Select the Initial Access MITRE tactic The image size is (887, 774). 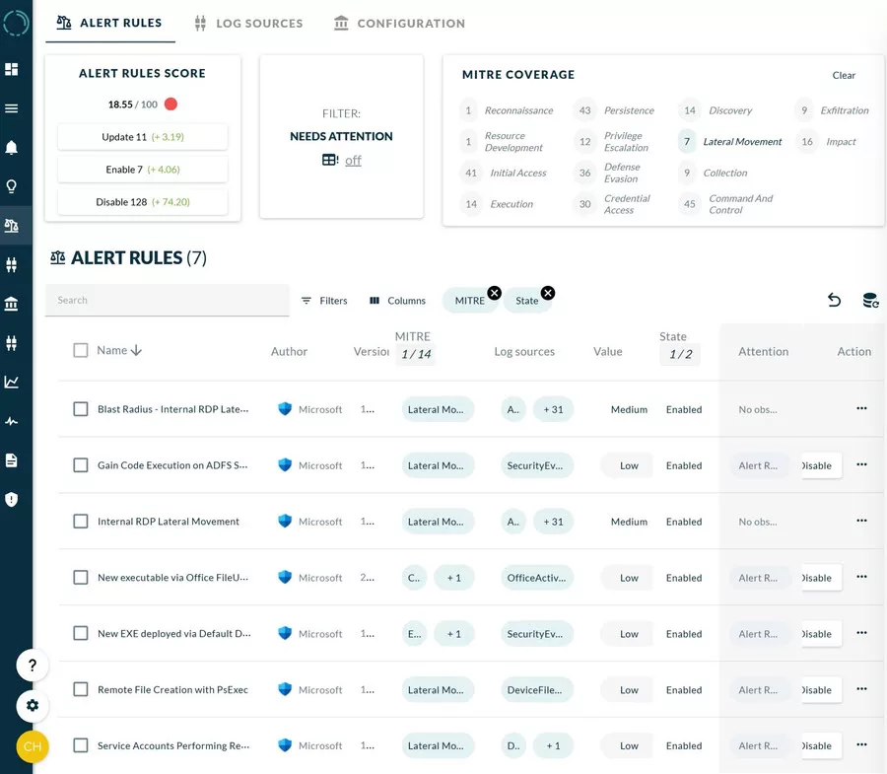click(x=506, y=173)
